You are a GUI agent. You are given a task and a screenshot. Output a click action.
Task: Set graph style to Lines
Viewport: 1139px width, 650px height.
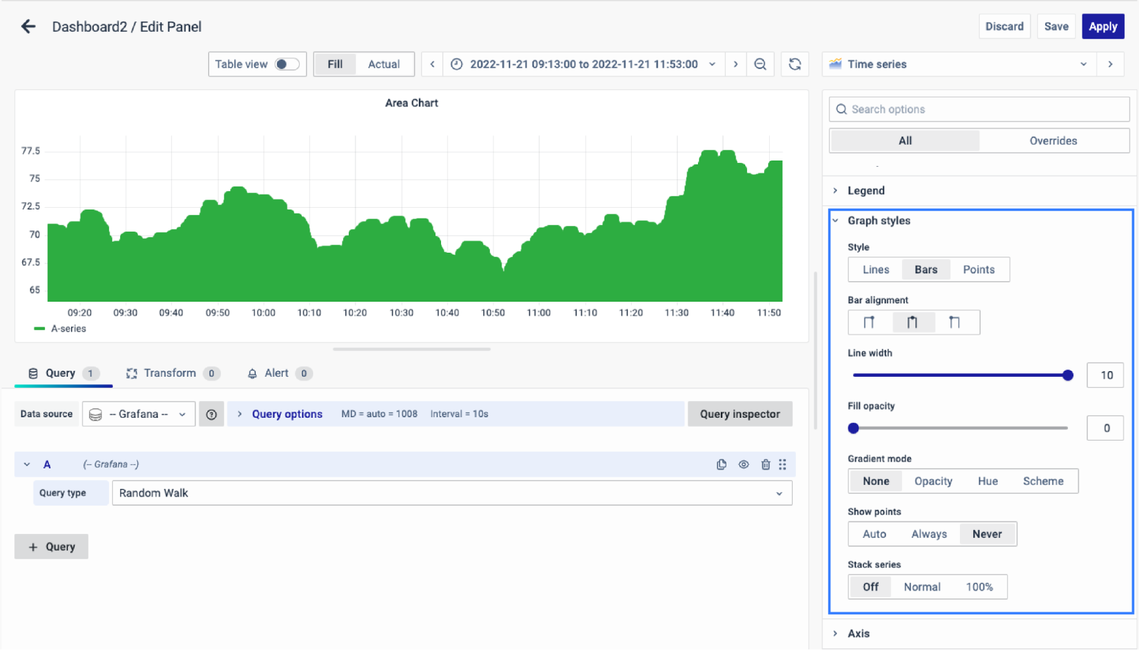point(875,270)
